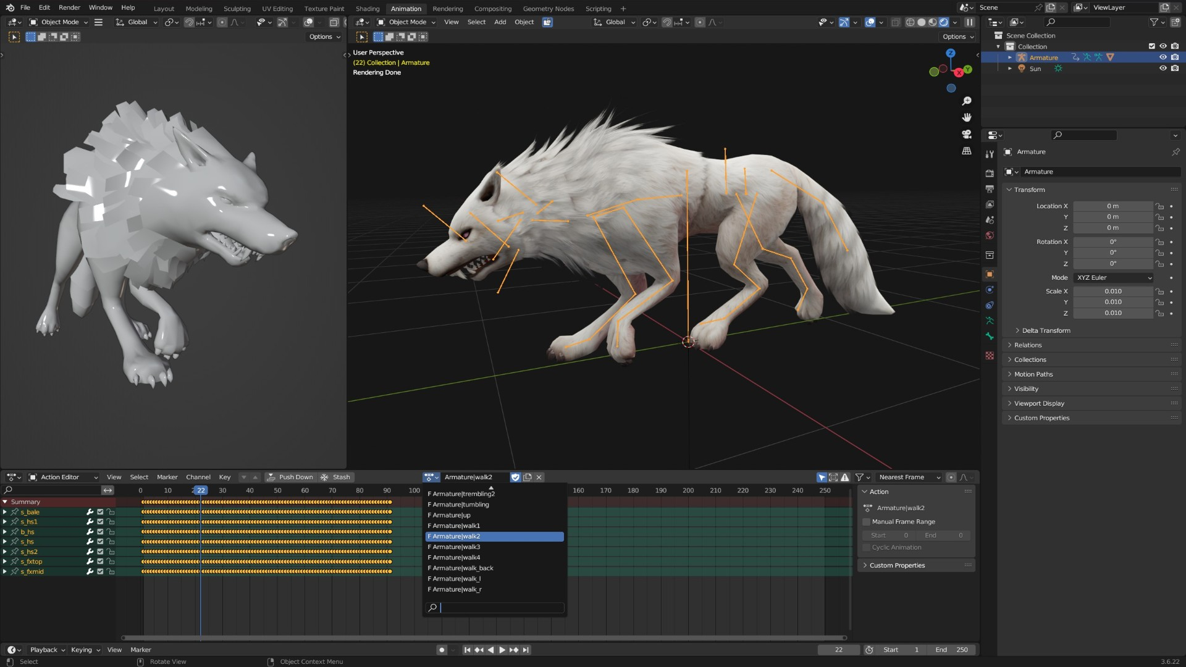
Task: Expand the s_hs1 channel group
Action: 5,522
